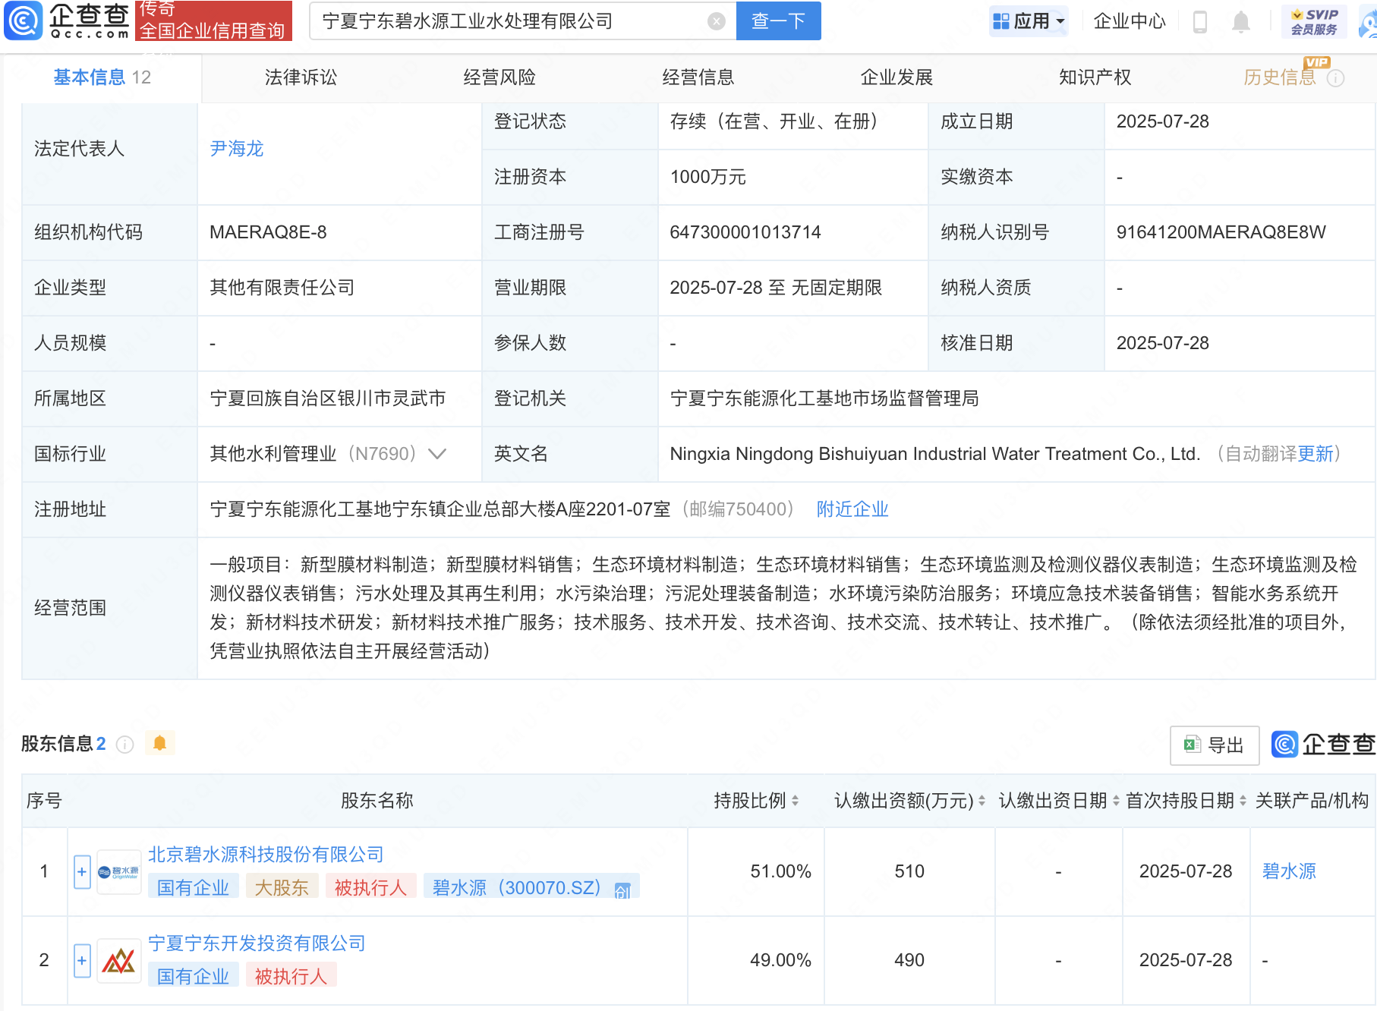Click the 企查查 watermark logo beside 导出
This screenshot has height=1011, width=1377.
pyautogui.click(x=1323, y=745)
